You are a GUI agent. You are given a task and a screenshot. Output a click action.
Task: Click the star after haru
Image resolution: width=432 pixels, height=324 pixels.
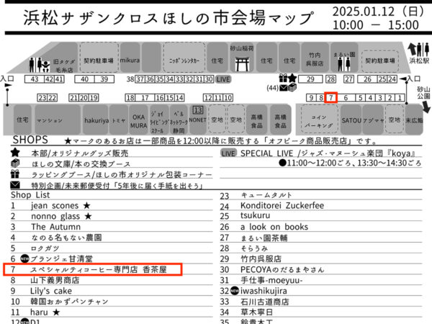[56, 312]
